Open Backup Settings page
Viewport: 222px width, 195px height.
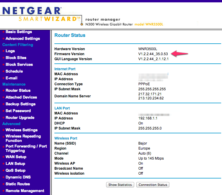20,104
